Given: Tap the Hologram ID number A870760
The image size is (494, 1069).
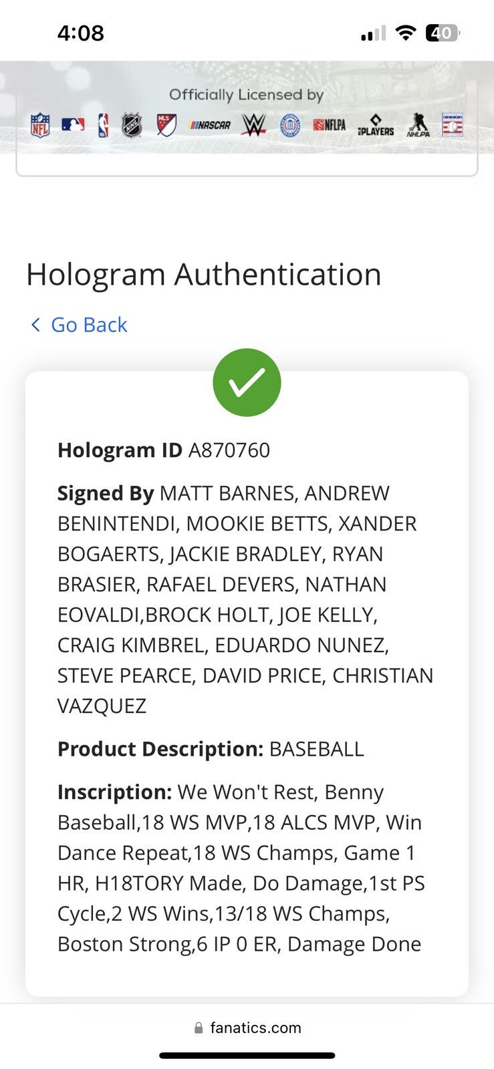Looking at the screenshot, I should click(x=229, y=450).
